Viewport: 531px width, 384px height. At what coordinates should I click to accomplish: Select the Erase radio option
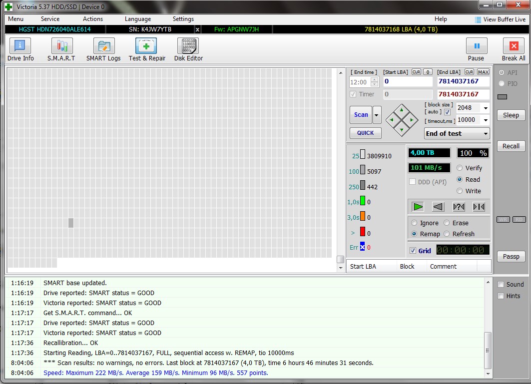447,223
